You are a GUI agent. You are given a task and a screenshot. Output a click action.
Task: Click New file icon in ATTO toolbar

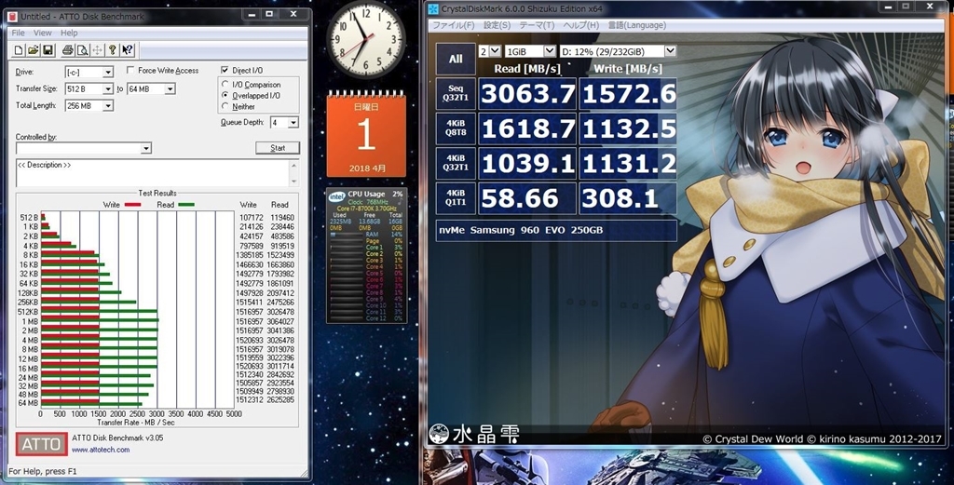tap(19, 50)
